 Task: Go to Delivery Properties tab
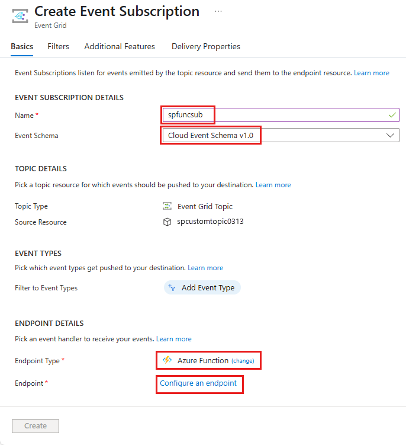coord(206,46)
